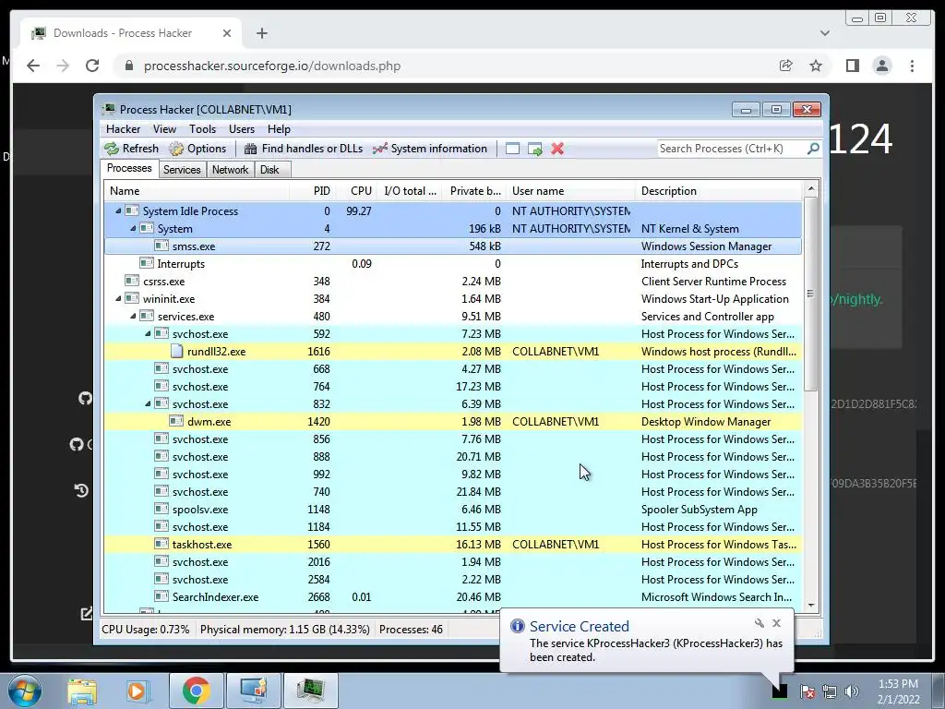Select svchost.exe with PID 888

[x=452, y=456]
